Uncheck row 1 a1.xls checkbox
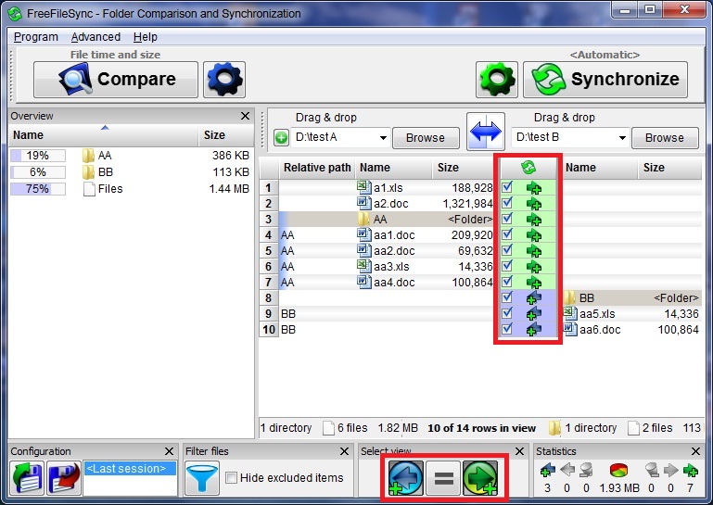The image size is (713, 505). coord(507,187)
